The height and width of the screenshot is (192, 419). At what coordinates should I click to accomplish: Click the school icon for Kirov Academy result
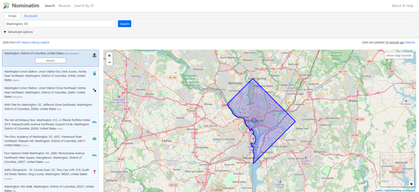pyautogui.click(x=95, y=139)
